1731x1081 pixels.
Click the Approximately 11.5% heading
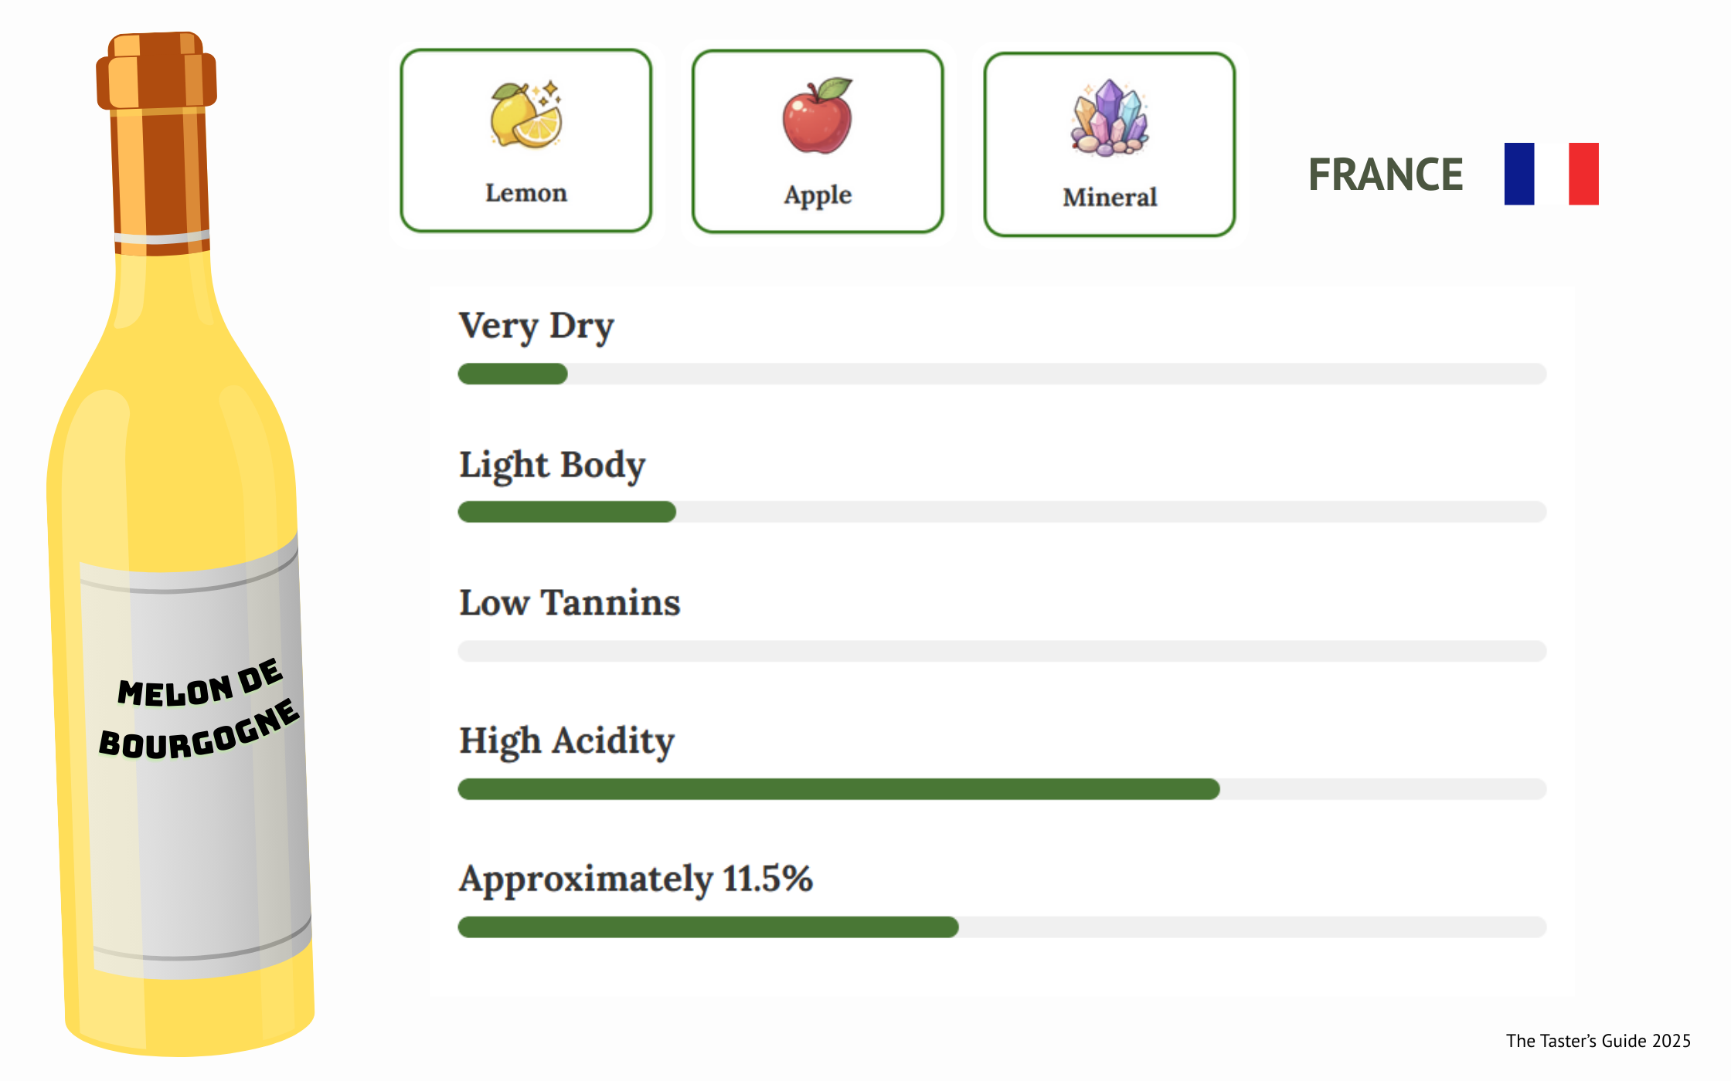635,879
